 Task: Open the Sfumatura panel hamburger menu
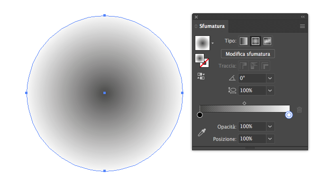coord(302,26)
